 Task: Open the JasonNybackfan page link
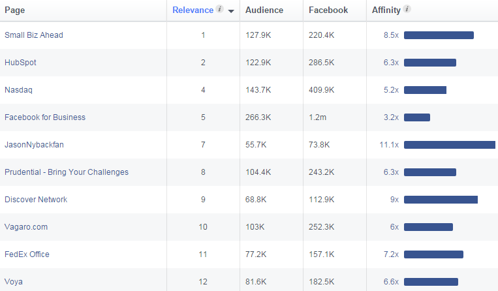click(x=34, y=145)
